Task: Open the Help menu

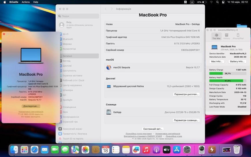Action: pyautogui.click(x=36, y=2)
